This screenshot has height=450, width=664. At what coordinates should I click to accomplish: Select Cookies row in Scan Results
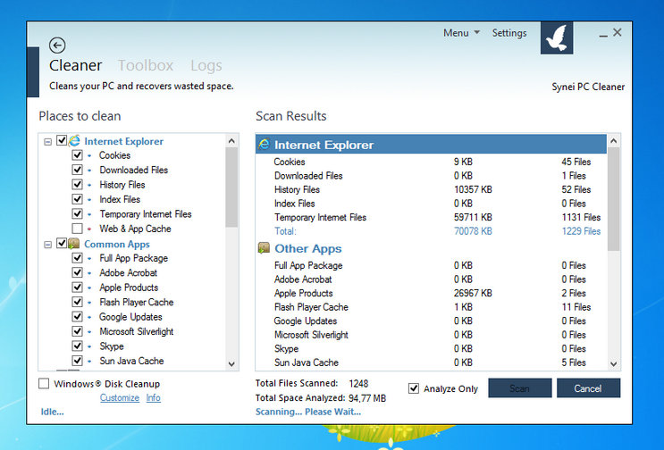(x=431, y=162)
